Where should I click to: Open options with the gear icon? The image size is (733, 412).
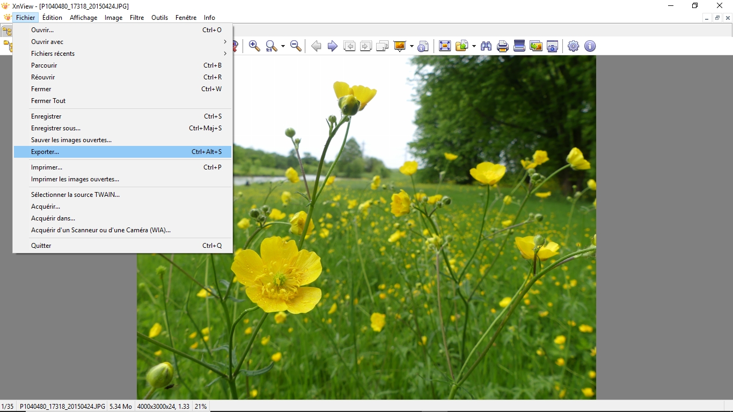(x=573, y=46)
